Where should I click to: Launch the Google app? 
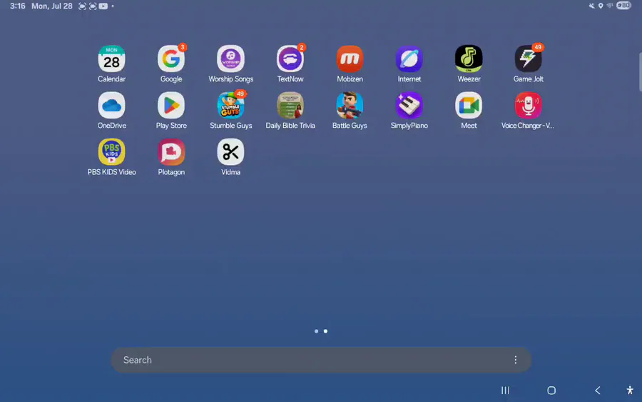[171, 59]
